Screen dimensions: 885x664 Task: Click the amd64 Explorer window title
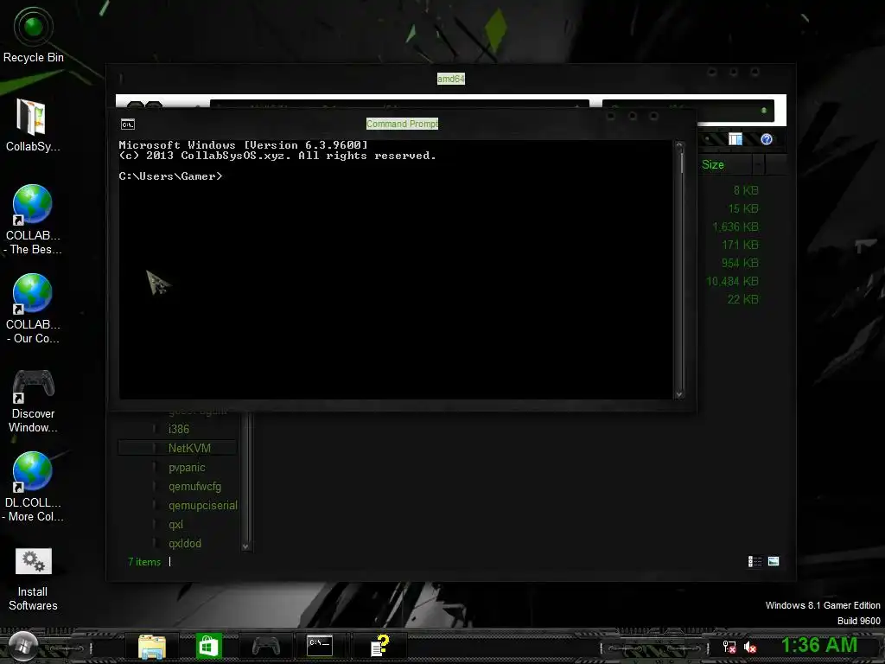[x=451, y=79]
